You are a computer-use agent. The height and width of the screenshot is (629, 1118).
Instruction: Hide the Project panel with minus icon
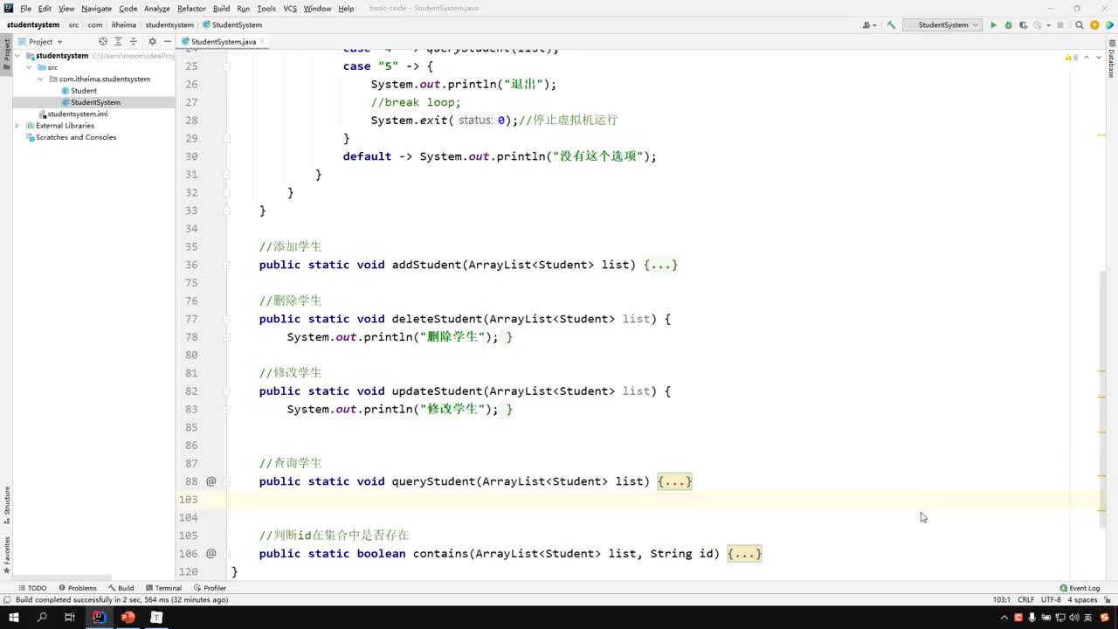pos(167,41)
